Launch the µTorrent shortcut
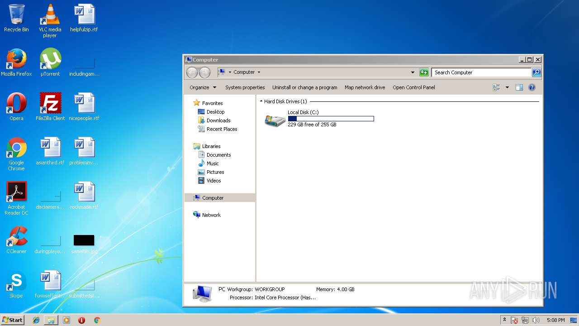The width and height of the screenshot is (579, 326). 50,62
